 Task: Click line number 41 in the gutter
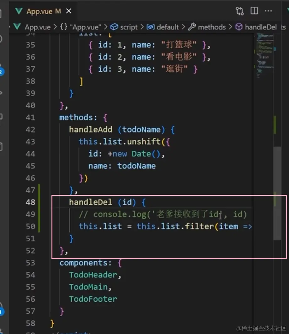30,118
